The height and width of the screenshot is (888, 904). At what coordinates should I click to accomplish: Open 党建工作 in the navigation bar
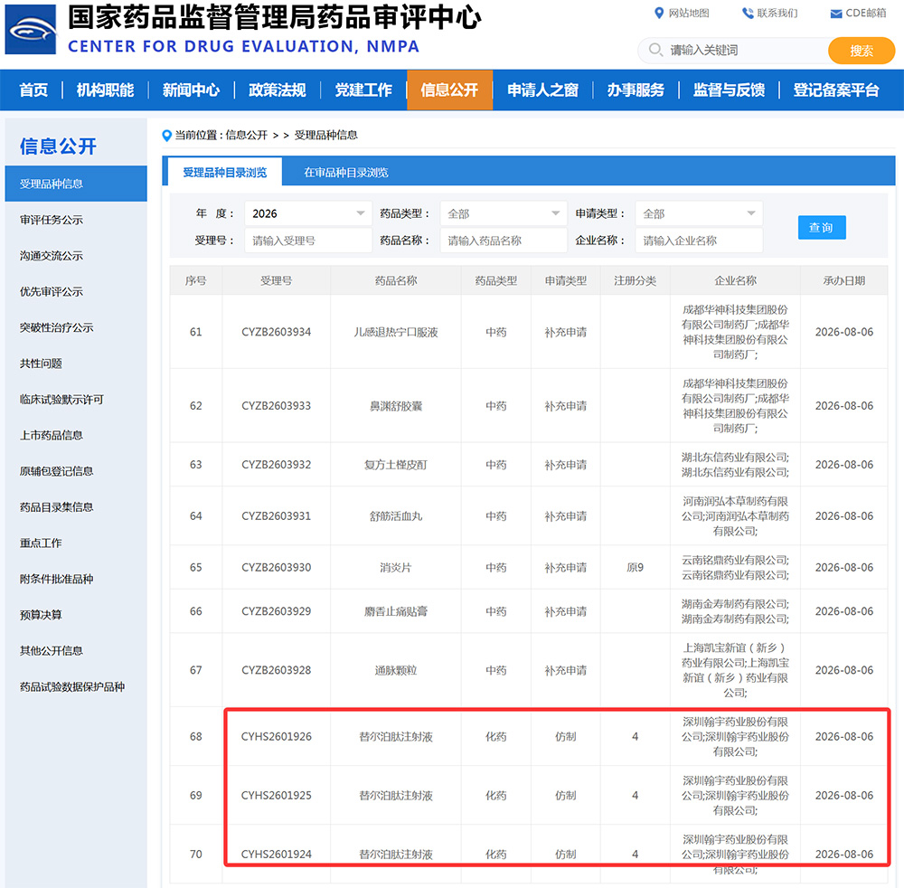pyautogui.click(x=363, y=90)
